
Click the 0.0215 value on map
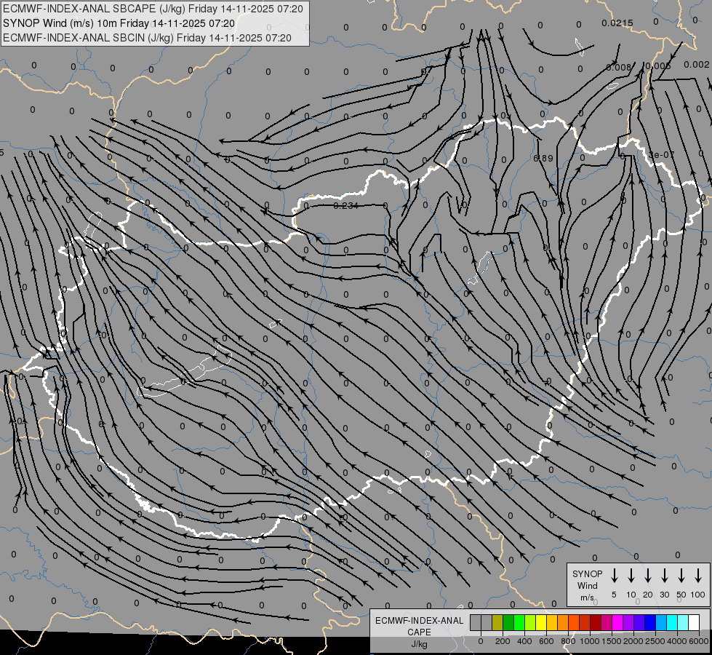617,23
